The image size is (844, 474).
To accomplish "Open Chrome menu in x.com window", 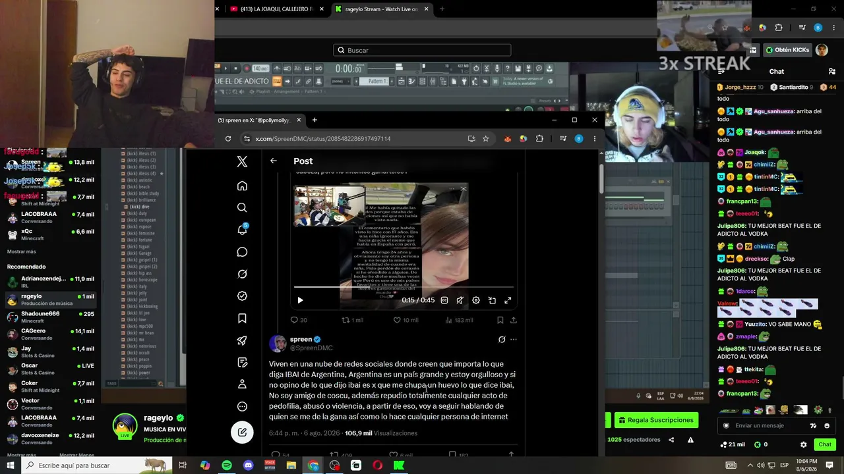I will [x=595, y=139].
